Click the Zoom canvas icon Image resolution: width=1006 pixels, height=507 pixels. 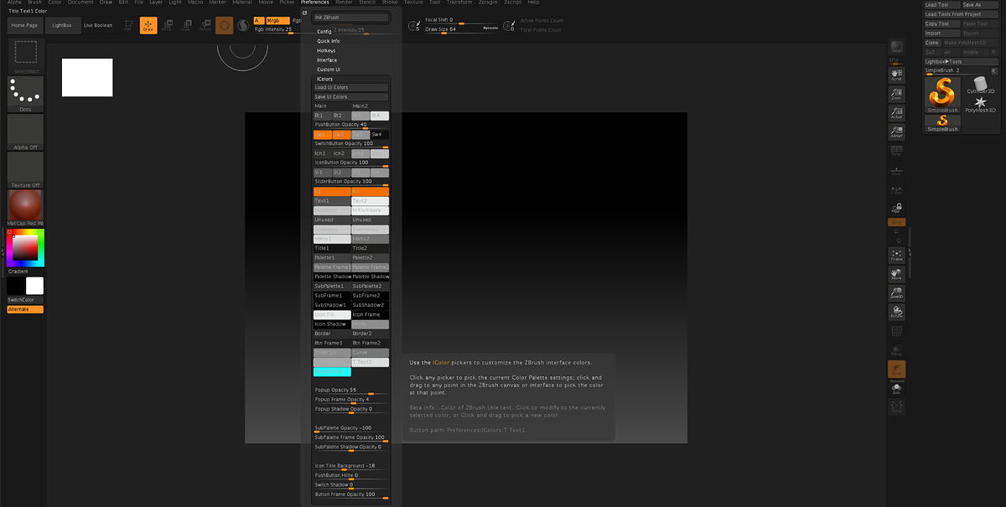[x=896, y=94]
